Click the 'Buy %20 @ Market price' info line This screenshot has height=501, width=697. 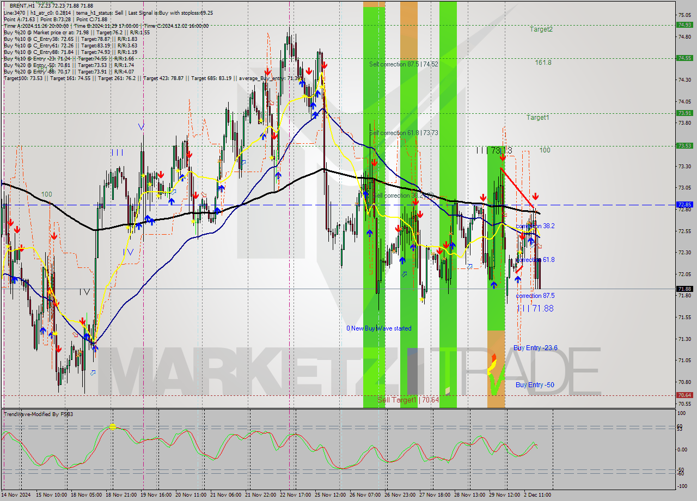click(76, 32)
